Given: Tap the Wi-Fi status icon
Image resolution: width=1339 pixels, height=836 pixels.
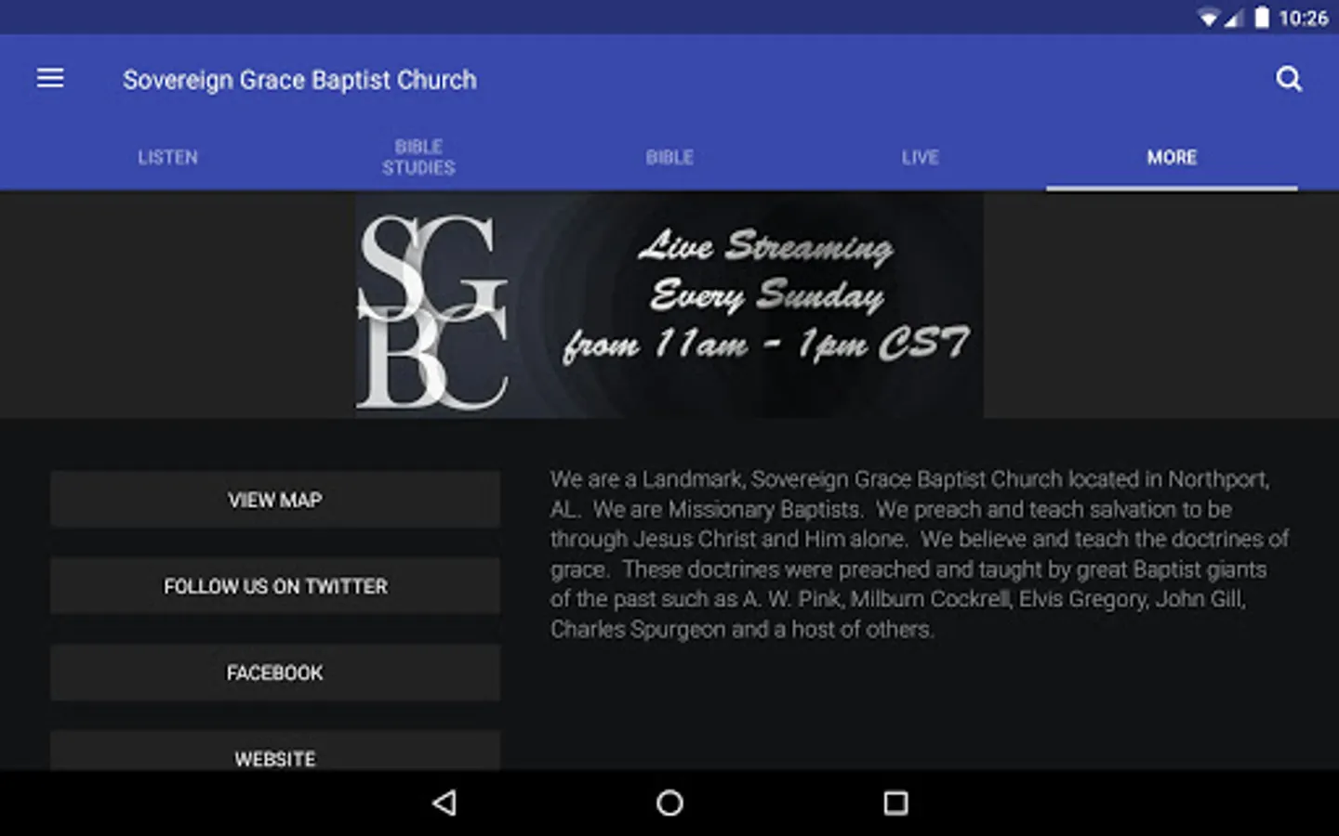Looking at the screenshot, I should pos(1208,19).
